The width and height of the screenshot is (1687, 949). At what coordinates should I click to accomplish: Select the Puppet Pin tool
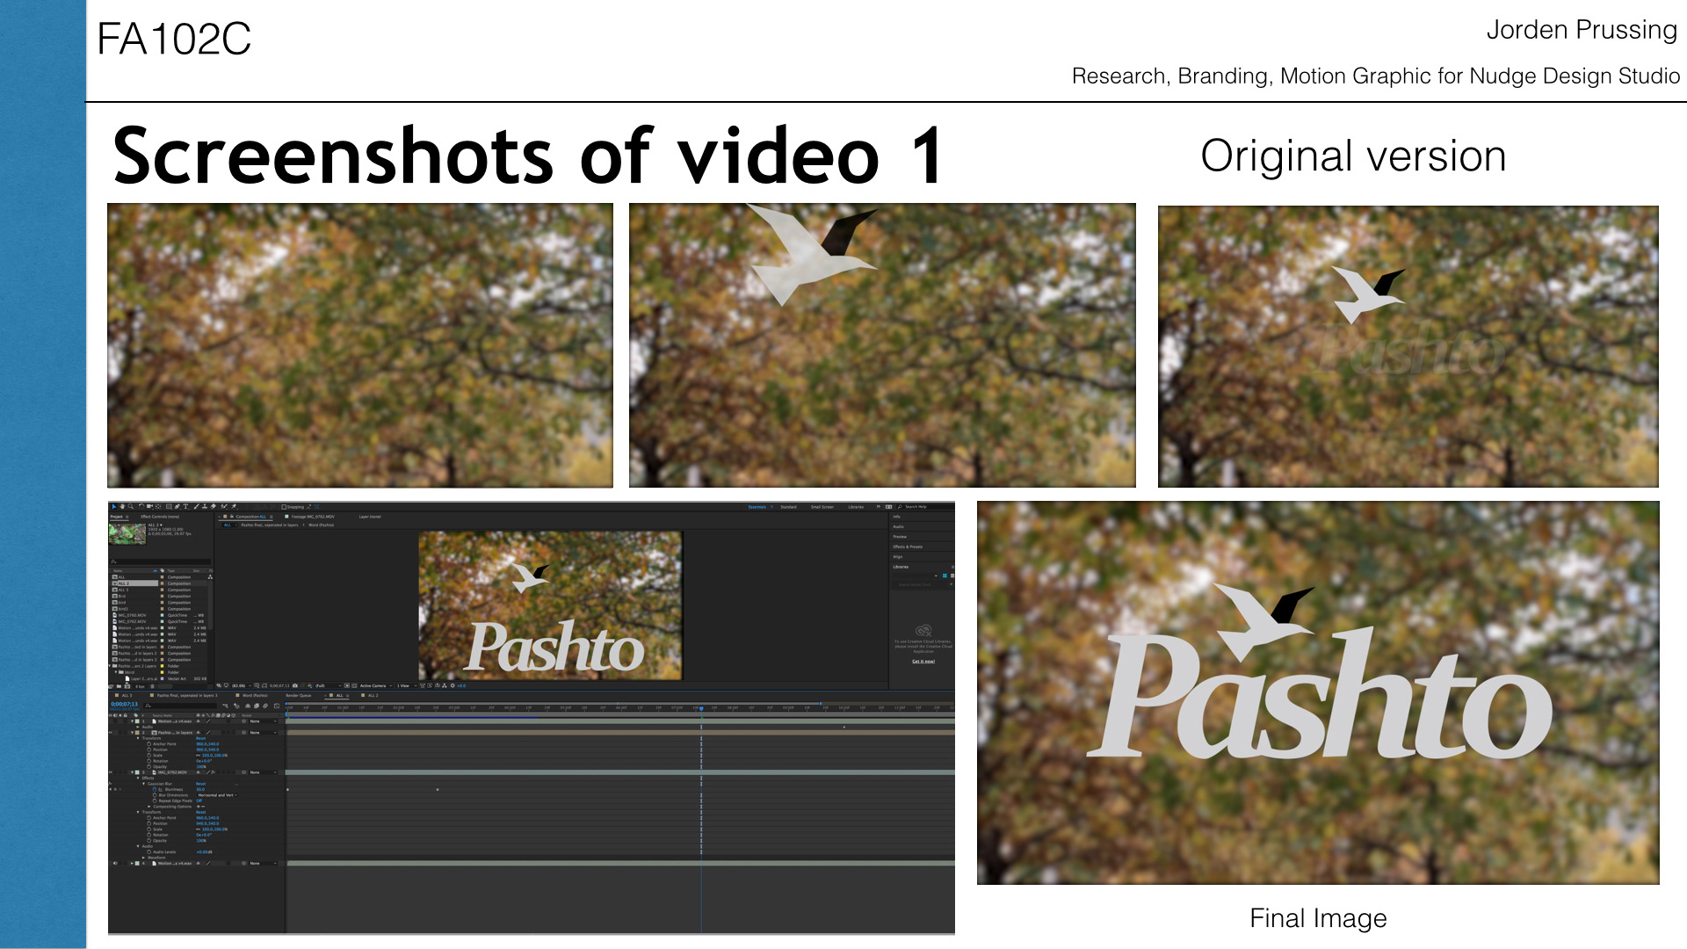[234, 507]
